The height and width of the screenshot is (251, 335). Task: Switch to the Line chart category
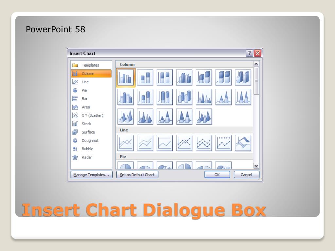[91, 82]
